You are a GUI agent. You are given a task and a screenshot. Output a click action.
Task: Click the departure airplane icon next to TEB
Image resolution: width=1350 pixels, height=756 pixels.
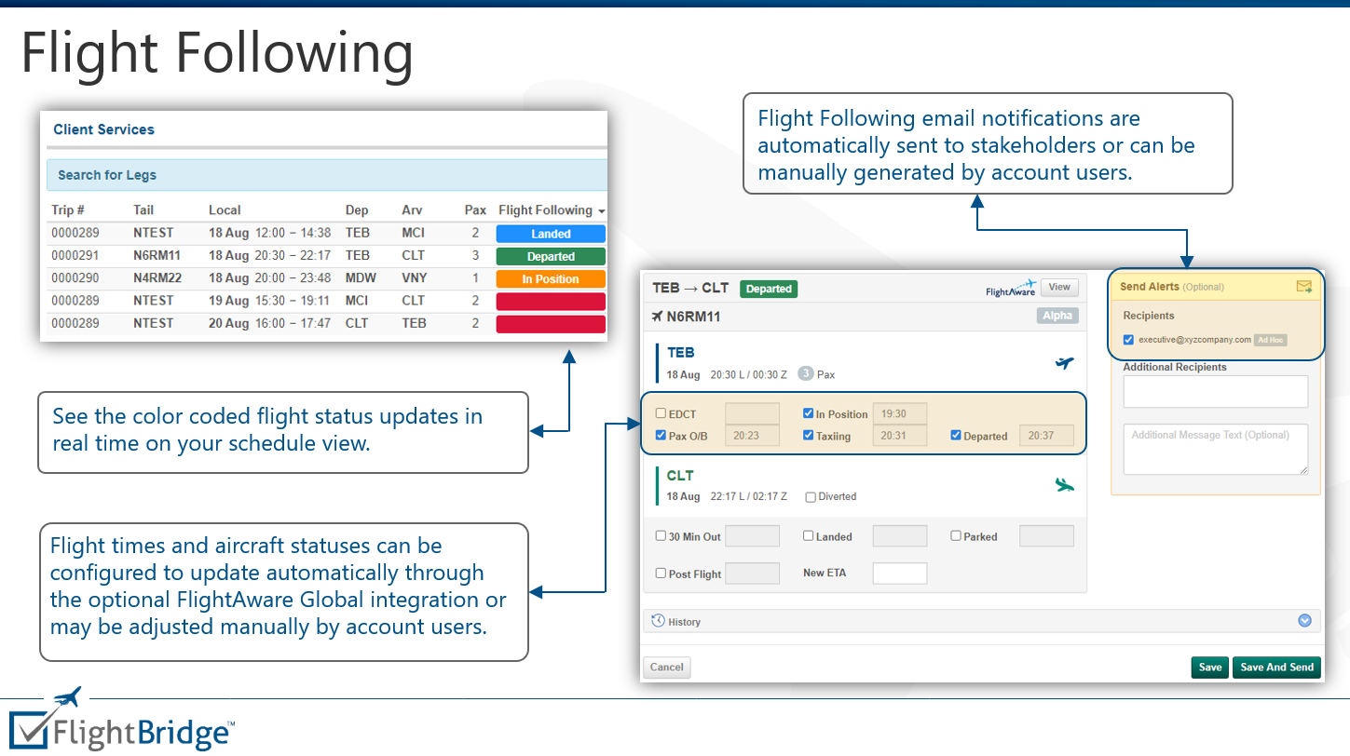tap(1065, 363)
